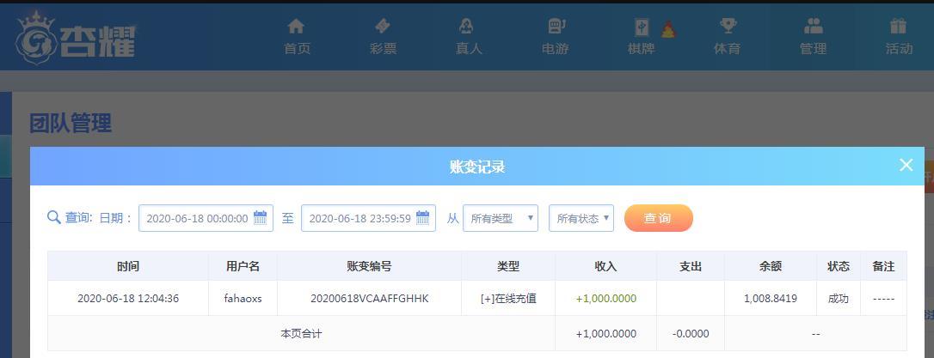
Task: Expand the 所有状态 status dropdown
Action: 581,218
